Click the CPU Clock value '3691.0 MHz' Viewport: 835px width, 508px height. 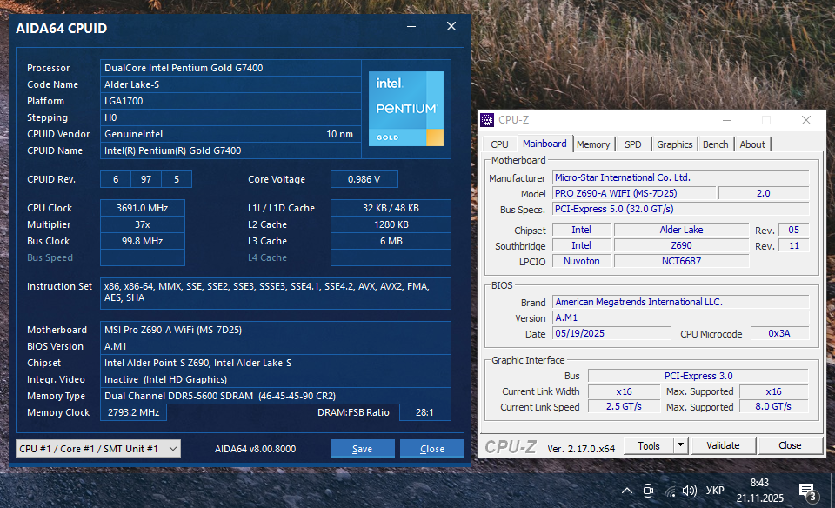click(x=142, y=208)
